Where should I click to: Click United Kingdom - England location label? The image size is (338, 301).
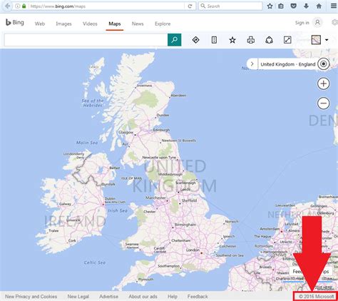[288, 64]
